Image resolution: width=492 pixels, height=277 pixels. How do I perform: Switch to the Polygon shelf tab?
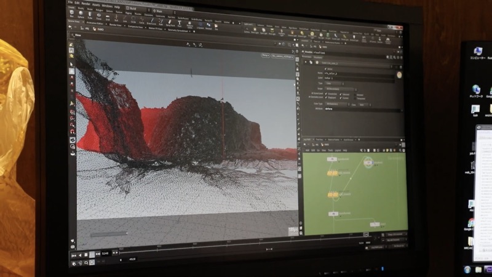click(99, 10)
